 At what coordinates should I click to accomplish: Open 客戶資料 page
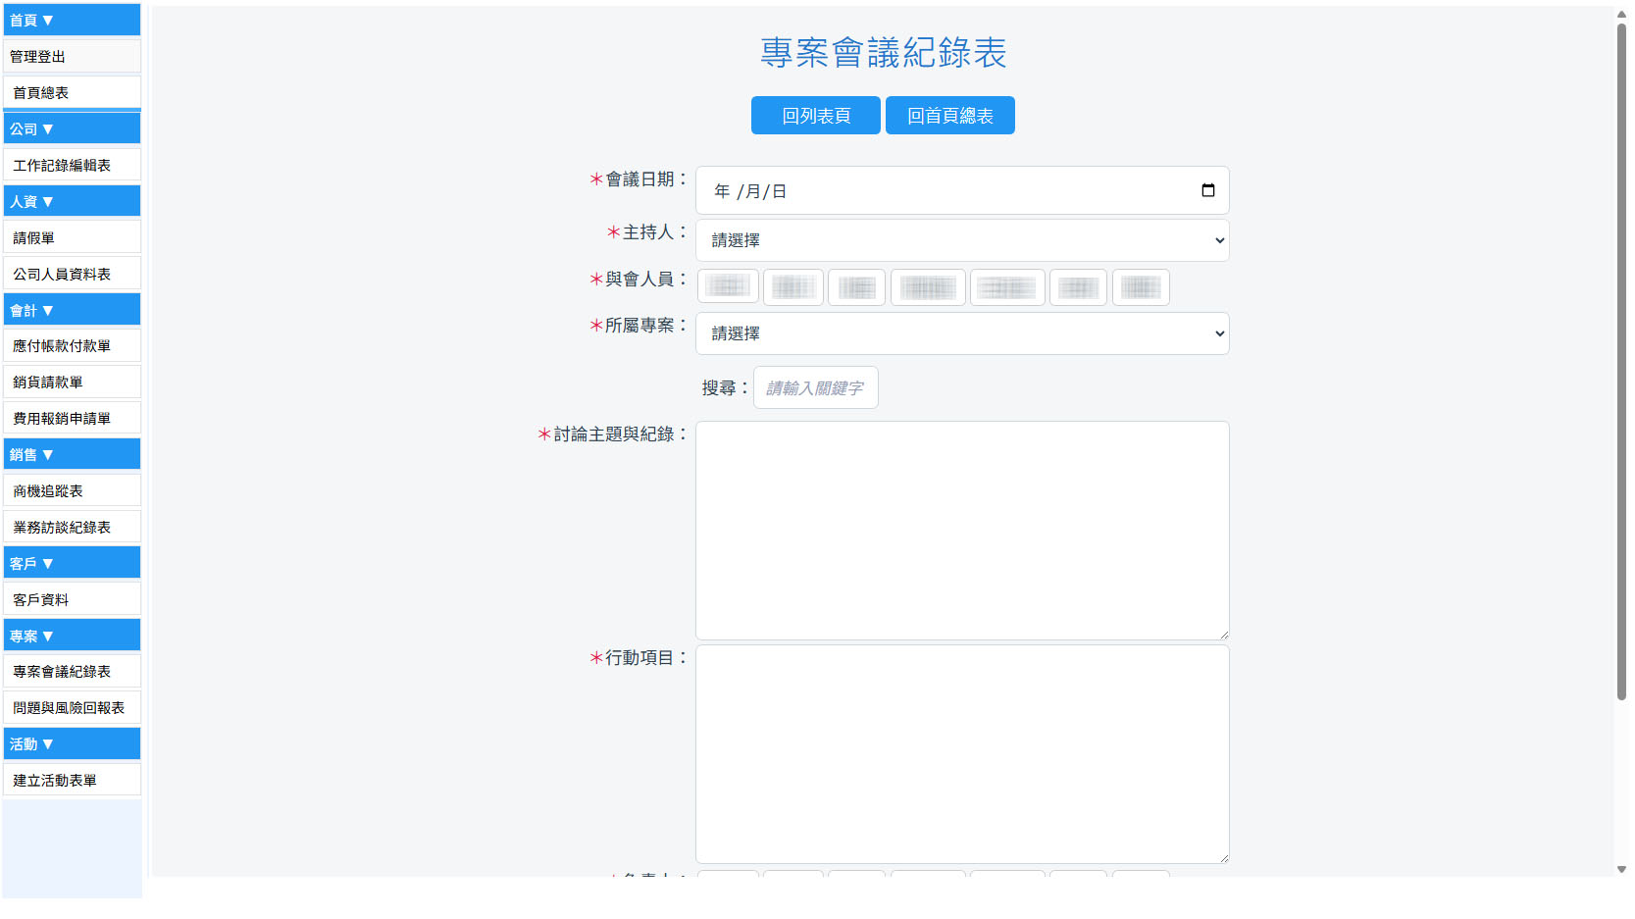[x=72, y=599]
